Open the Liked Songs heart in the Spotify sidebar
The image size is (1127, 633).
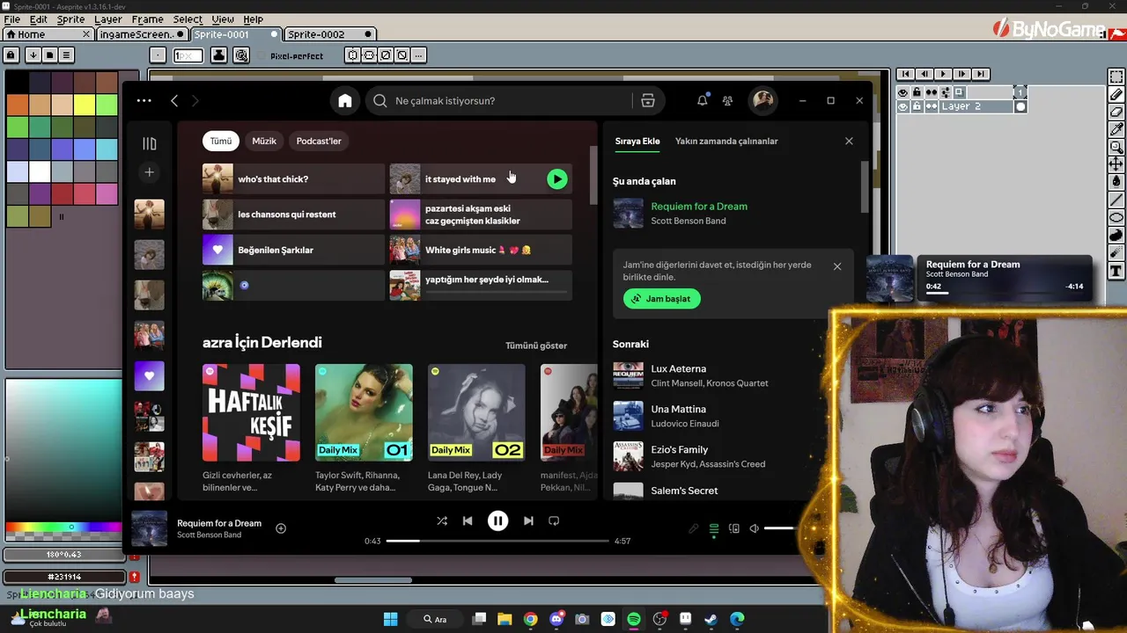149,375
